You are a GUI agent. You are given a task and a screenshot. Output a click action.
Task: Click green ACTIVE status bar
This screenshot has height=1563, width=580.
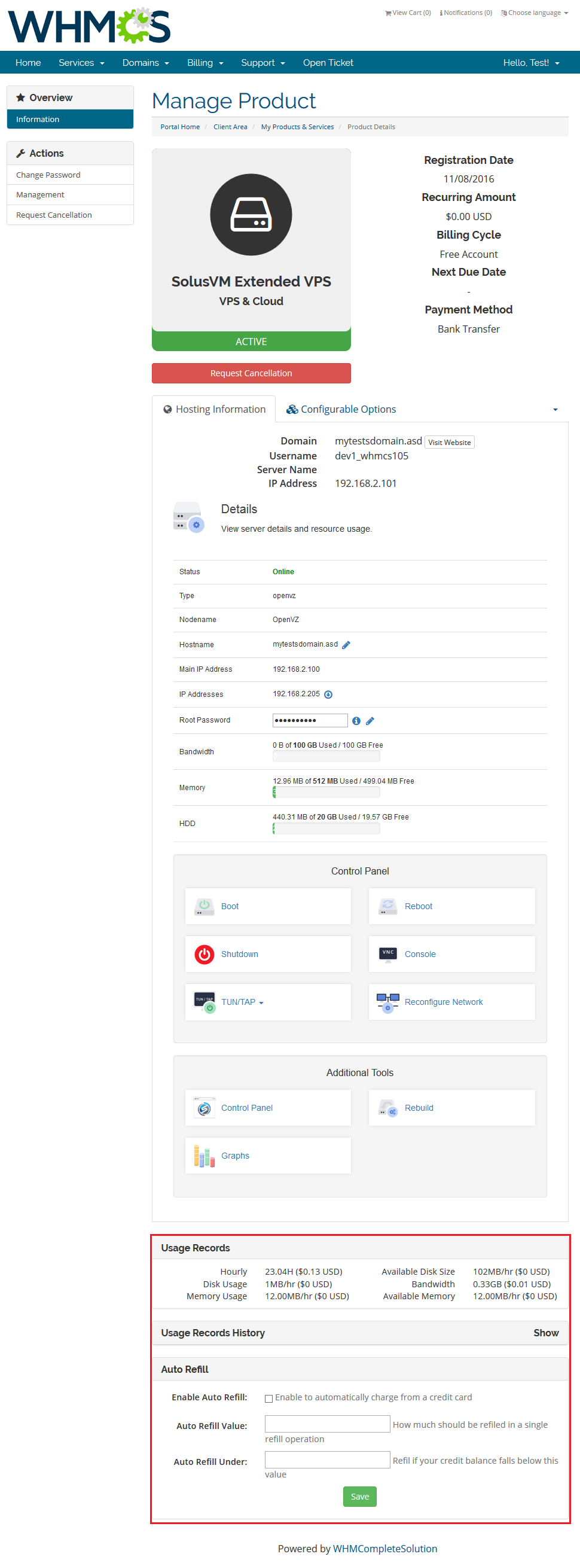tap(251, 341)
